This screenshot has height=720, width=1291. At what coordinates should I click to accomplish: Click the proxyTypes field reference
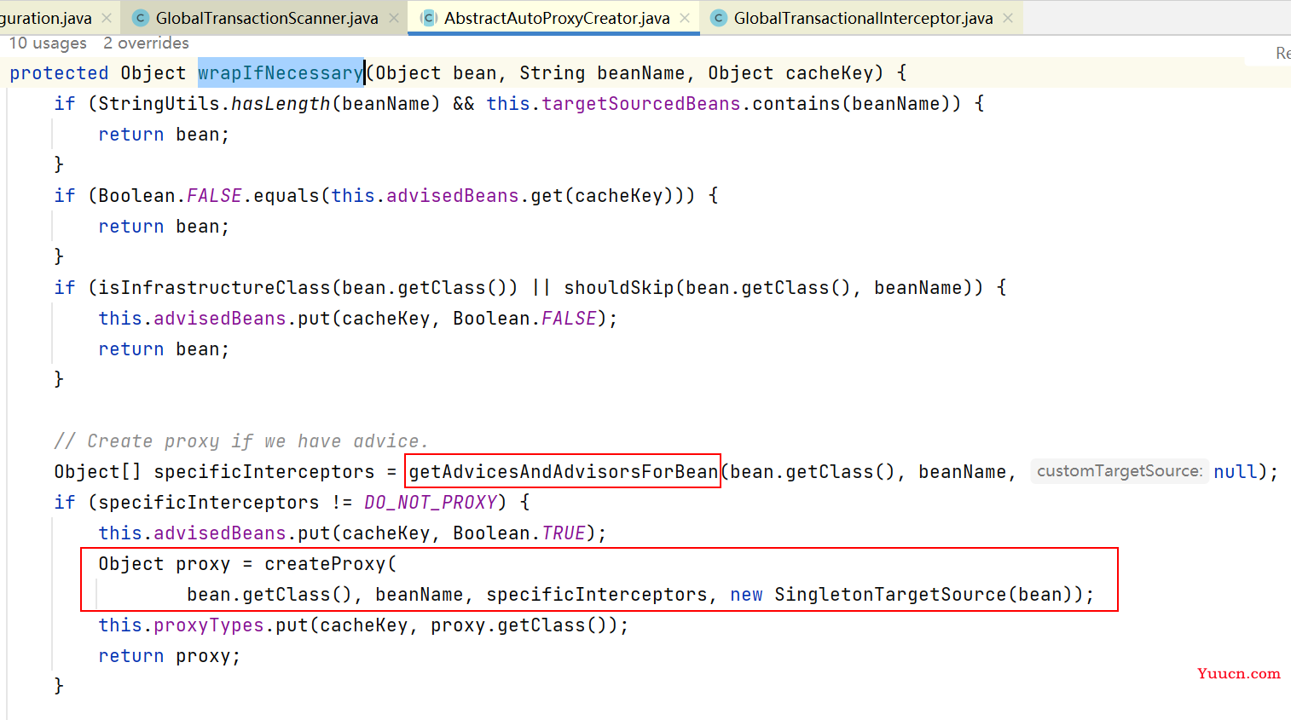coord(209,625)
